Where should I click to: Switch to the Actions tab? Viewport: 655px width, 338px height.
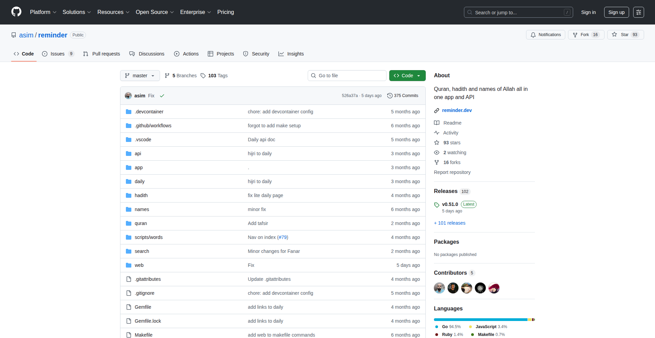click(x=186, y=54)
